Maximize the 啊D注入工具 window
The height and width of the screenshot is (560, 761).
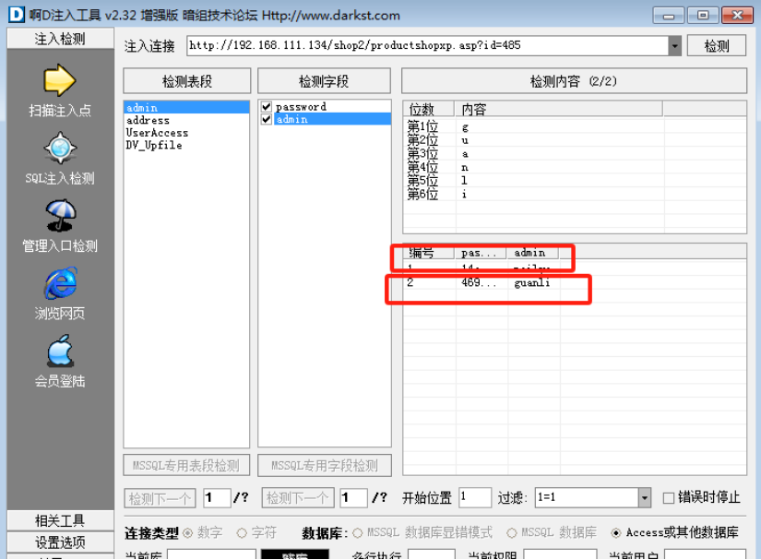pyautogui.click(x=703, y=16)
